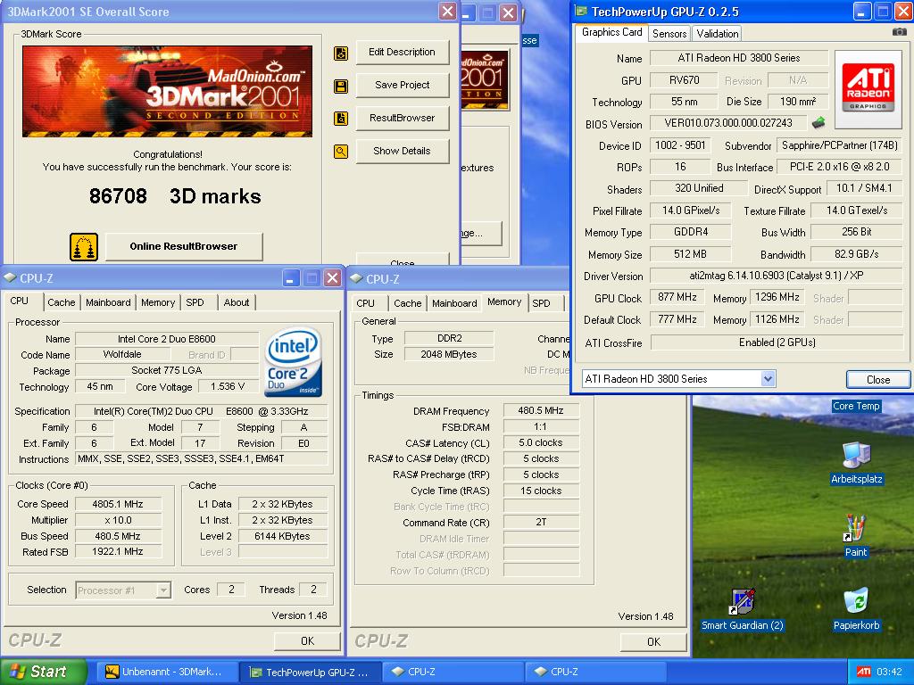Click the Intel Core 2 Duo logo
The width and height of the screenshot is (914, 685).
pos(294,362)
